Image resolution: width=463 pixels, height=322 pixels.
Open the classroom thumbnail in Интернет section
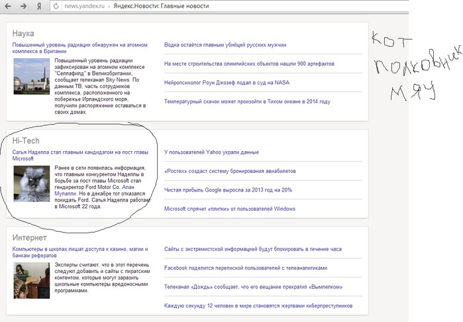(x=32, y=281)
